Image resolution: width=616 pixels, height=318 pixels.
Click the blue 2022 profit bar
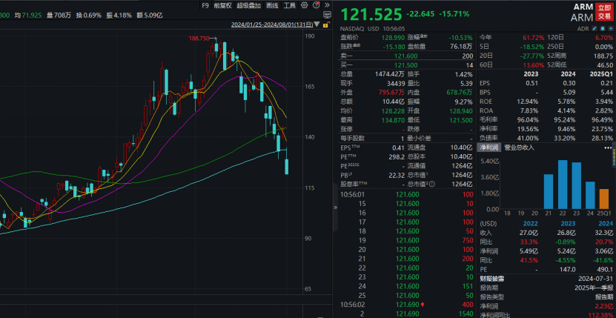tap(563, 185)
